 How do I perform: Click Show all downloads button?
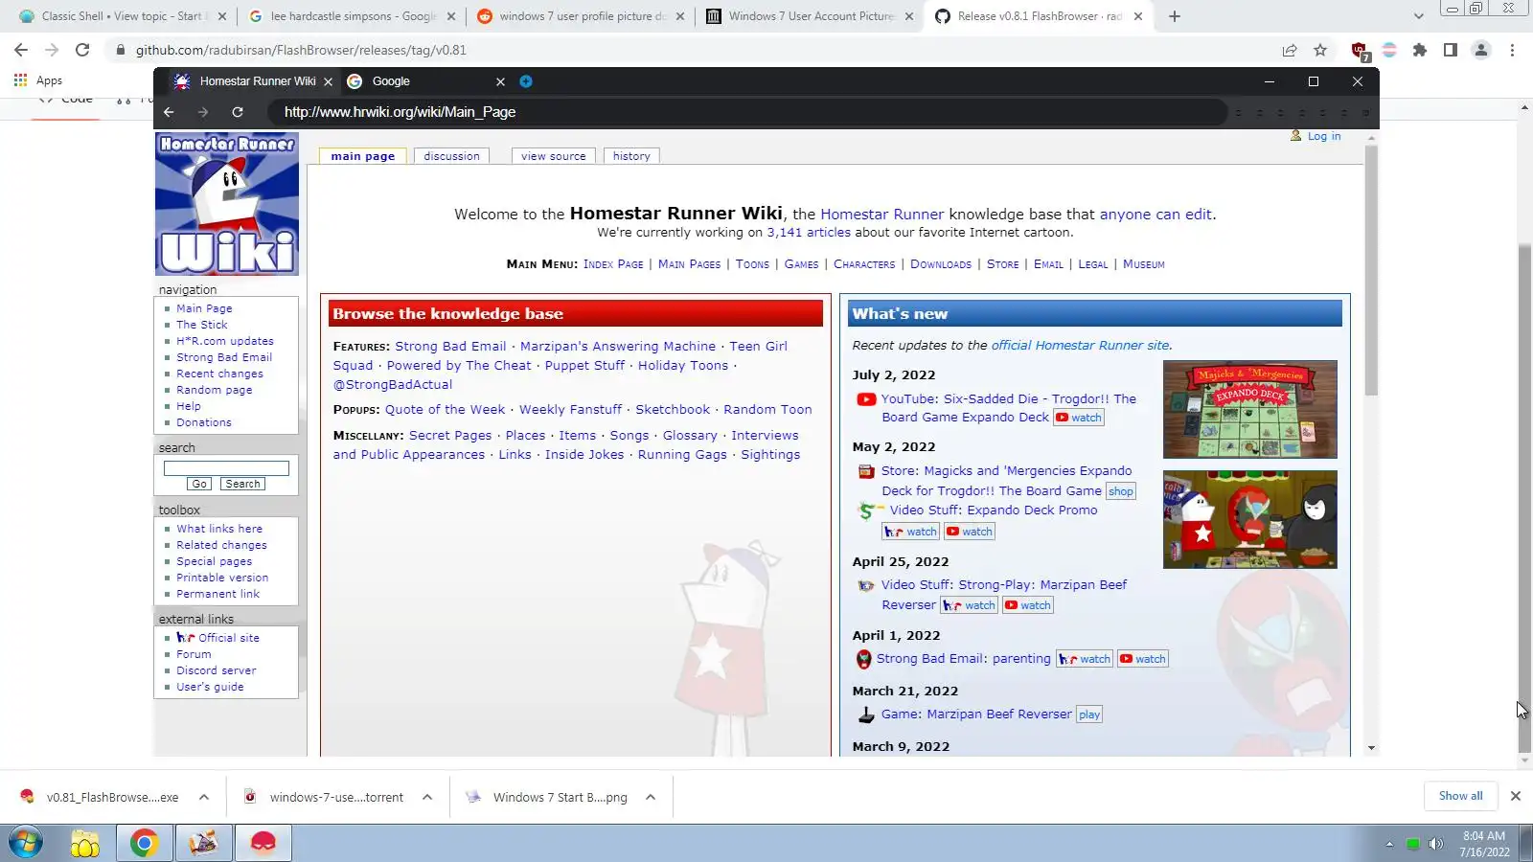[1460, 796]
